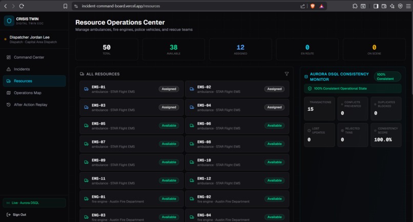This screenshot has width=413, height=222.
Task: Click the Rejected Txns metric tile
Action: coord(353,135)
